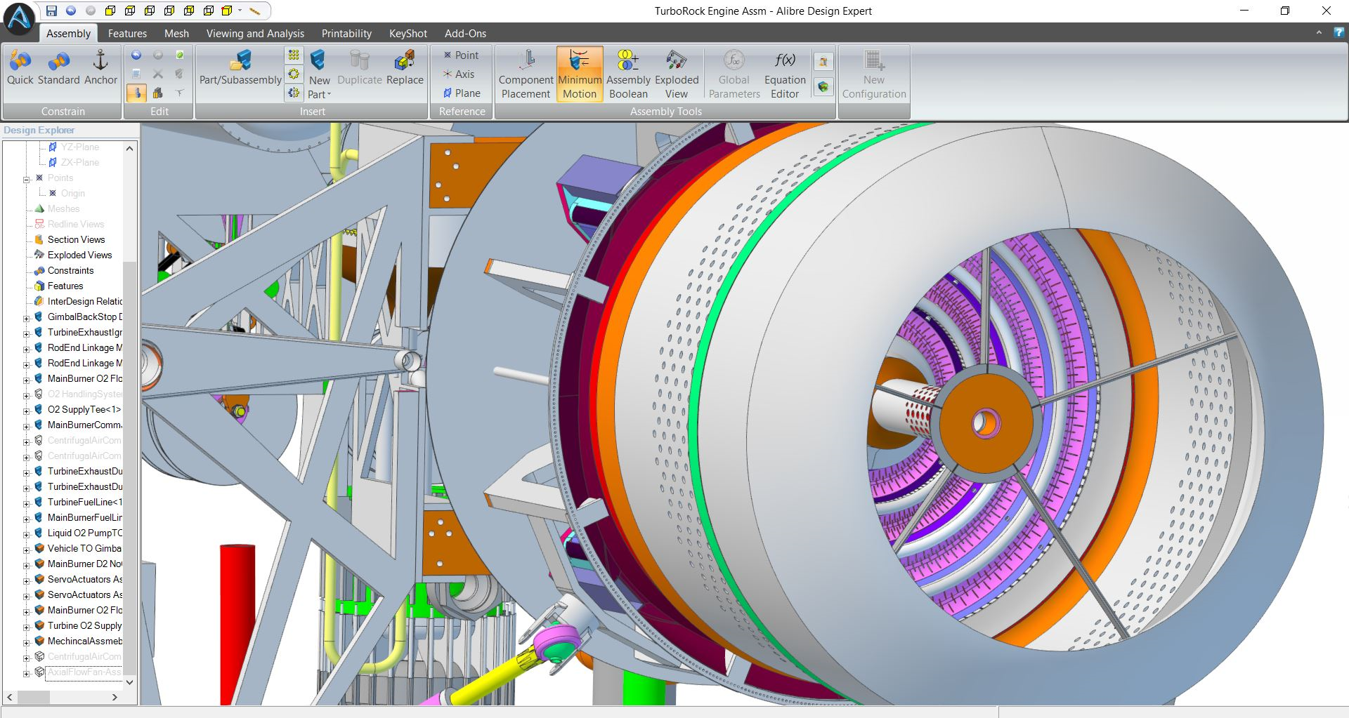Image resolution: width=1349 pixels, height=718 pixels.
Task: Undo using the quick access toolbar arrow
Action: point(71,11)
